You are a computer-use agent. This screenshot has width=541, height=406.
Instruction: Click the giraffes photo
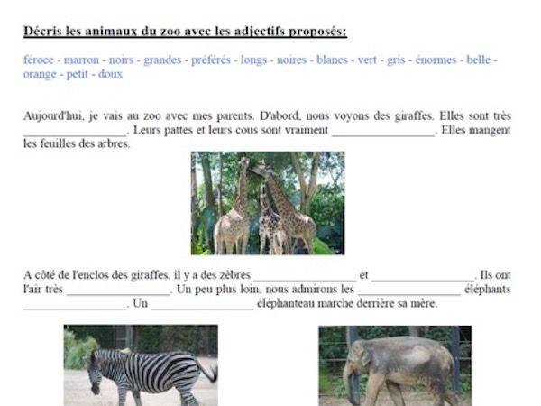(x=268, y=203)
